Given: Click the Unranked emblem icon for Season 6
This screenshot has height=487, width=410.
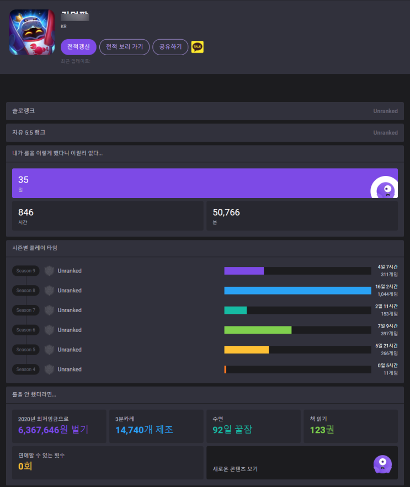Looking at the screenshot, I should pos(49,330).
